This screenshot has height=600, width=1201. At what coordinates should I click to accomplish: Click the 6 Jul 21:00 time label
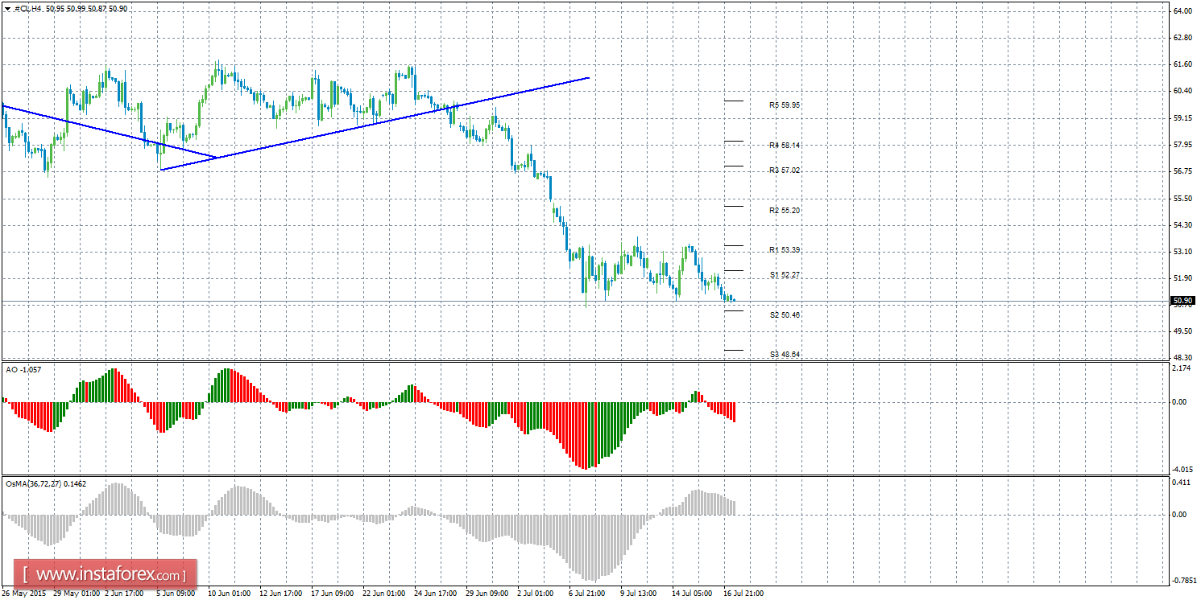(586, 594)
